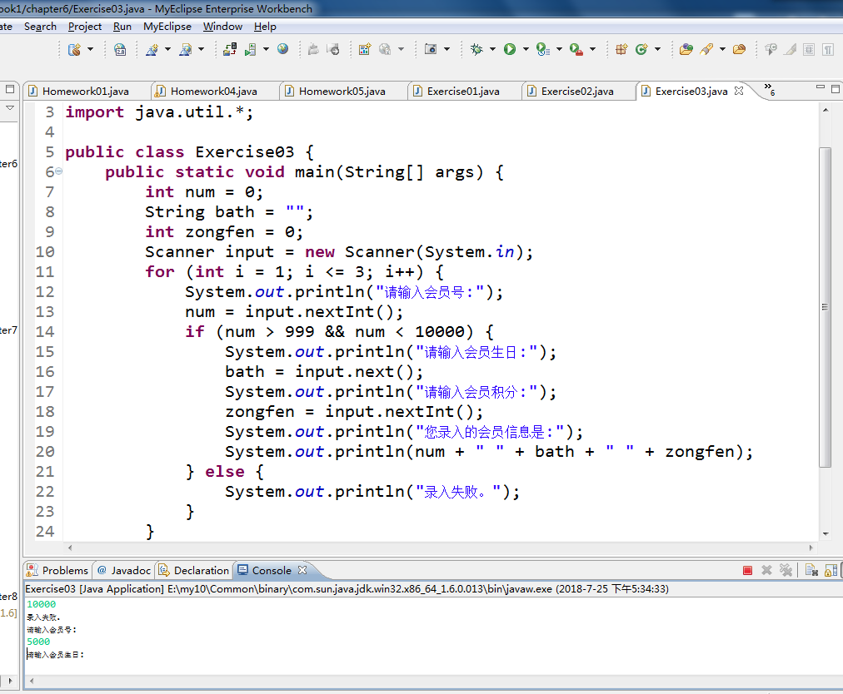Click the New Java Package icon
Viewport: 843px width, 694px height.
click(621, 50)
